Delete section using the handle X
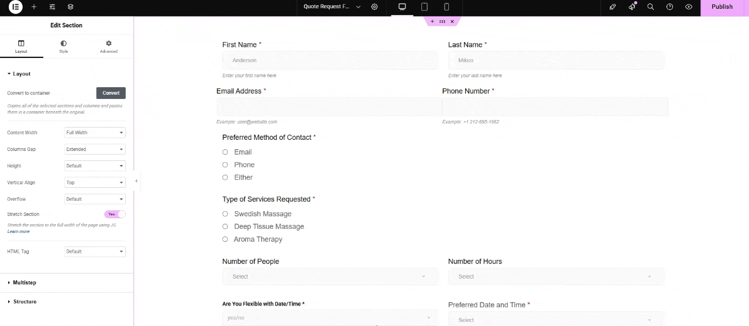Viewport: 749px width, 326px height. coord(452,21)
